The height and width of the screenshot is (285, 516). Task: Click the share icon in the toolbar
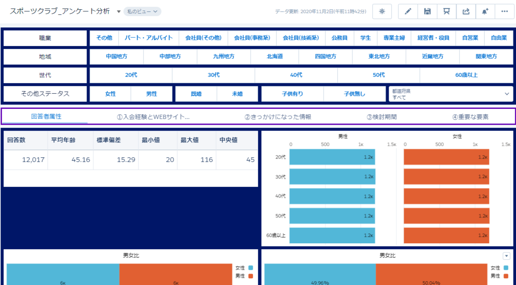[466, 11]
